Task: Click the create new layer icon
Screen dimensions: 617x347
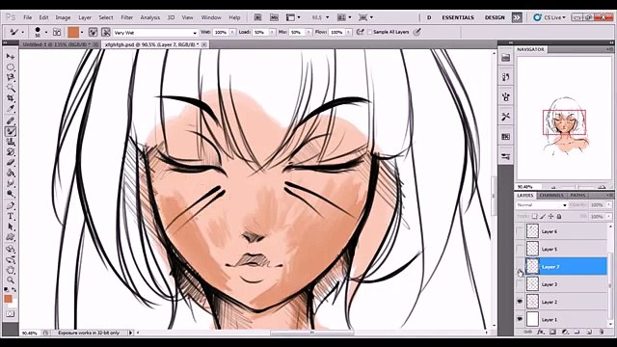Action: pos(589,332)
